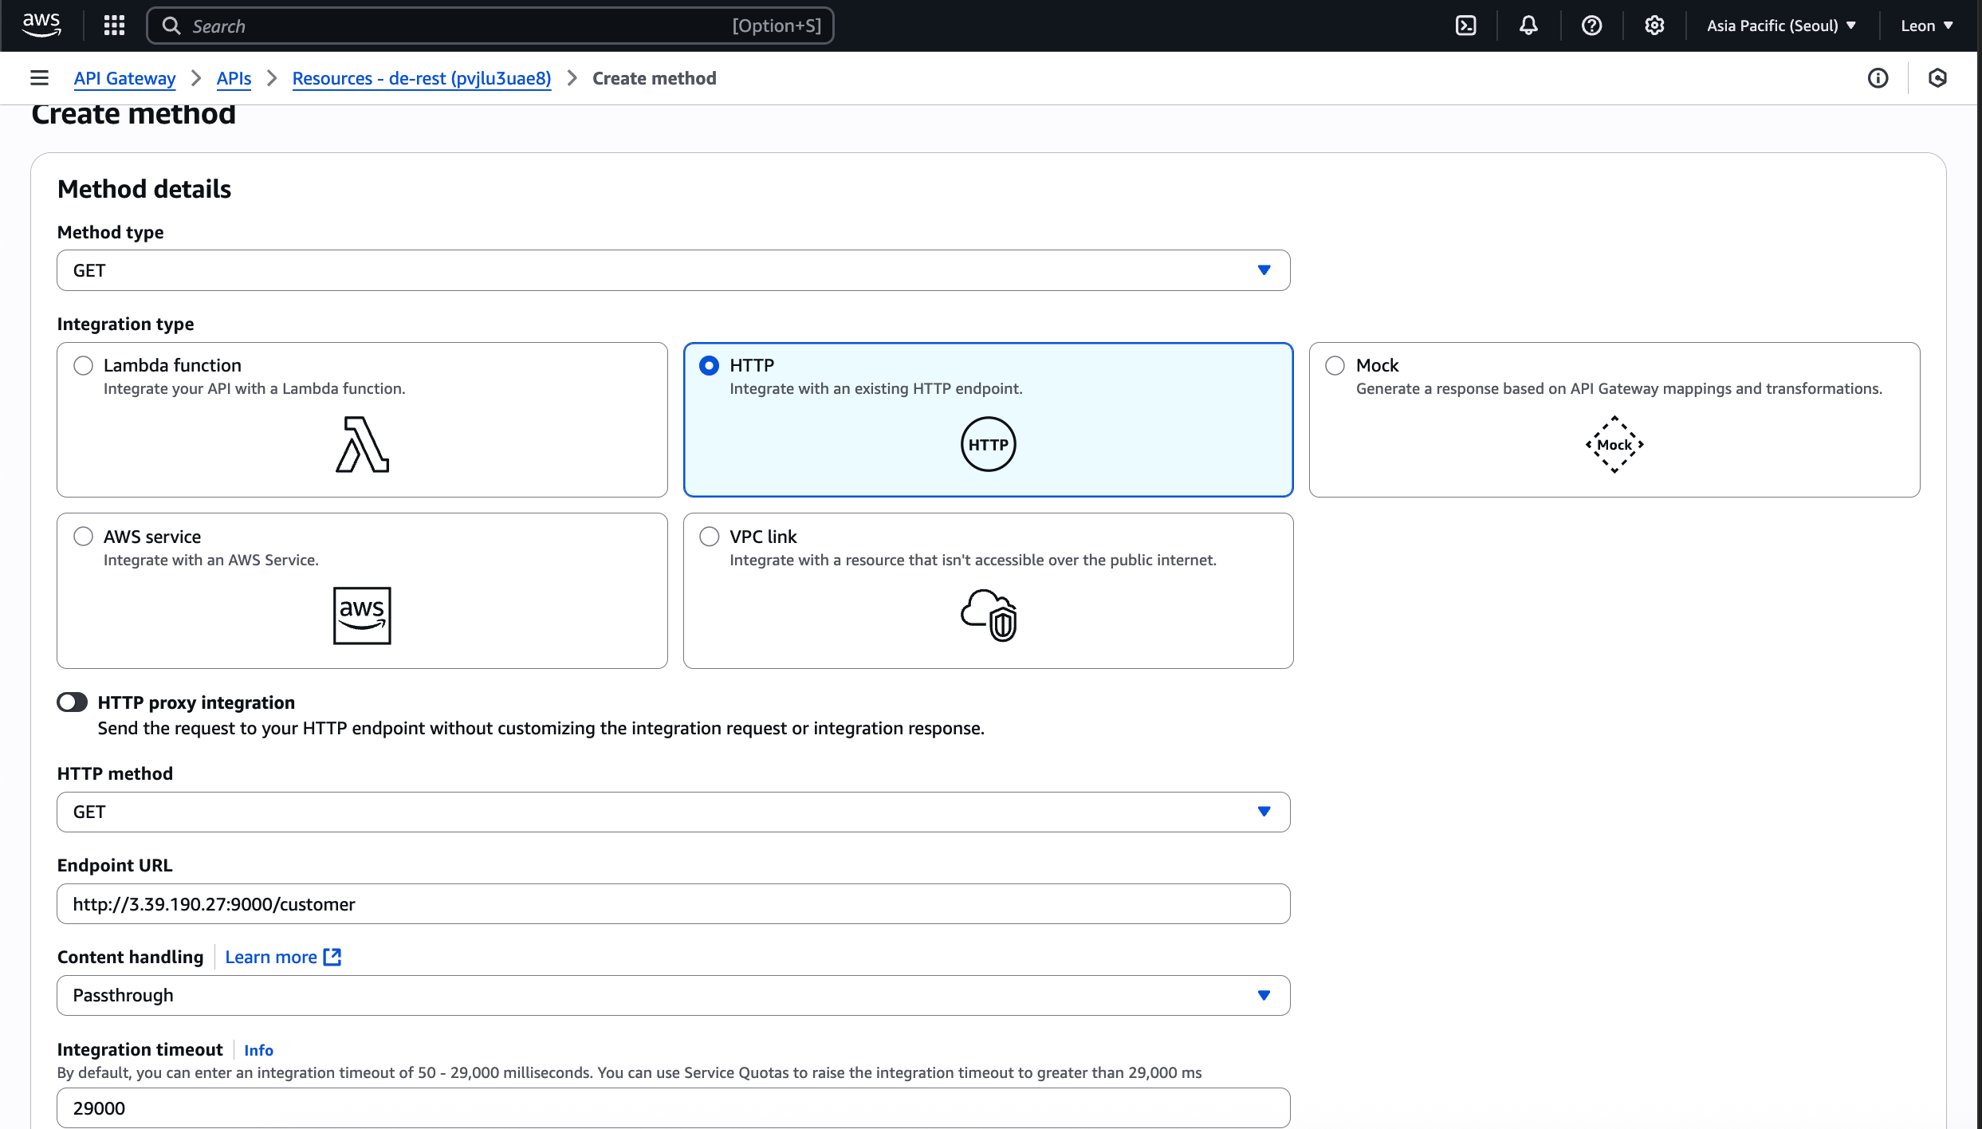Expand the Content handling Passthrough dropdown

pyautogui.click(x=673, y=995)
